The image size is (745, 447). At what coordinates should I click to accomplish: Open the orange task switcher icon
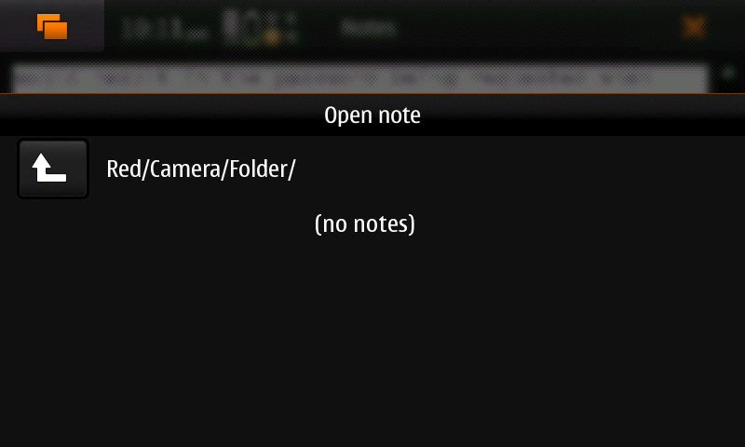point(52,26)
